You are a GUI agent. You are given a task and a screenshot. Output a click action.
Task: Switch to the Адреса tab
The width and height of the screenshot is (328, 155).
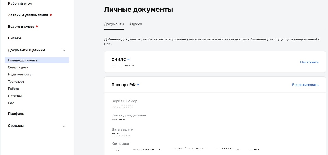[x=136, y=24]
